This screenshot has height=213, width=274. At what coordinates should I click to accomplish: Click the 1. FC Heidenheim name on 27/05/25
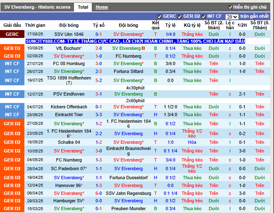[x=129, y=124]
